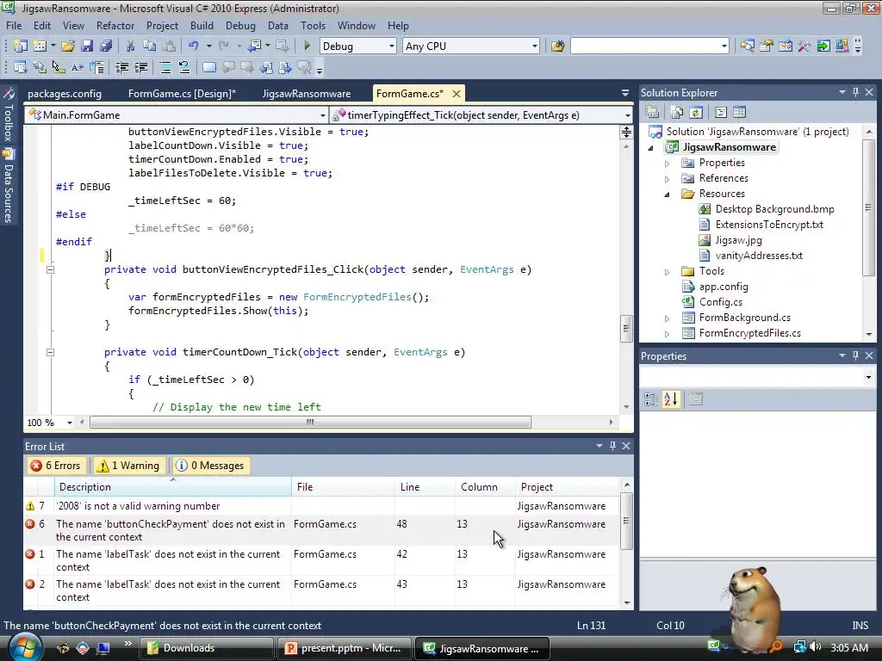Click the Copy toolbar icon
882x661 pixels.
click(x=149, y=46)
